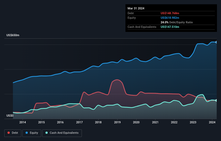Click the teal Cash And Equivalents legend dot
The height and width of the screenshot is (141, 221).
pyautogui.click(x=47, y=133)
